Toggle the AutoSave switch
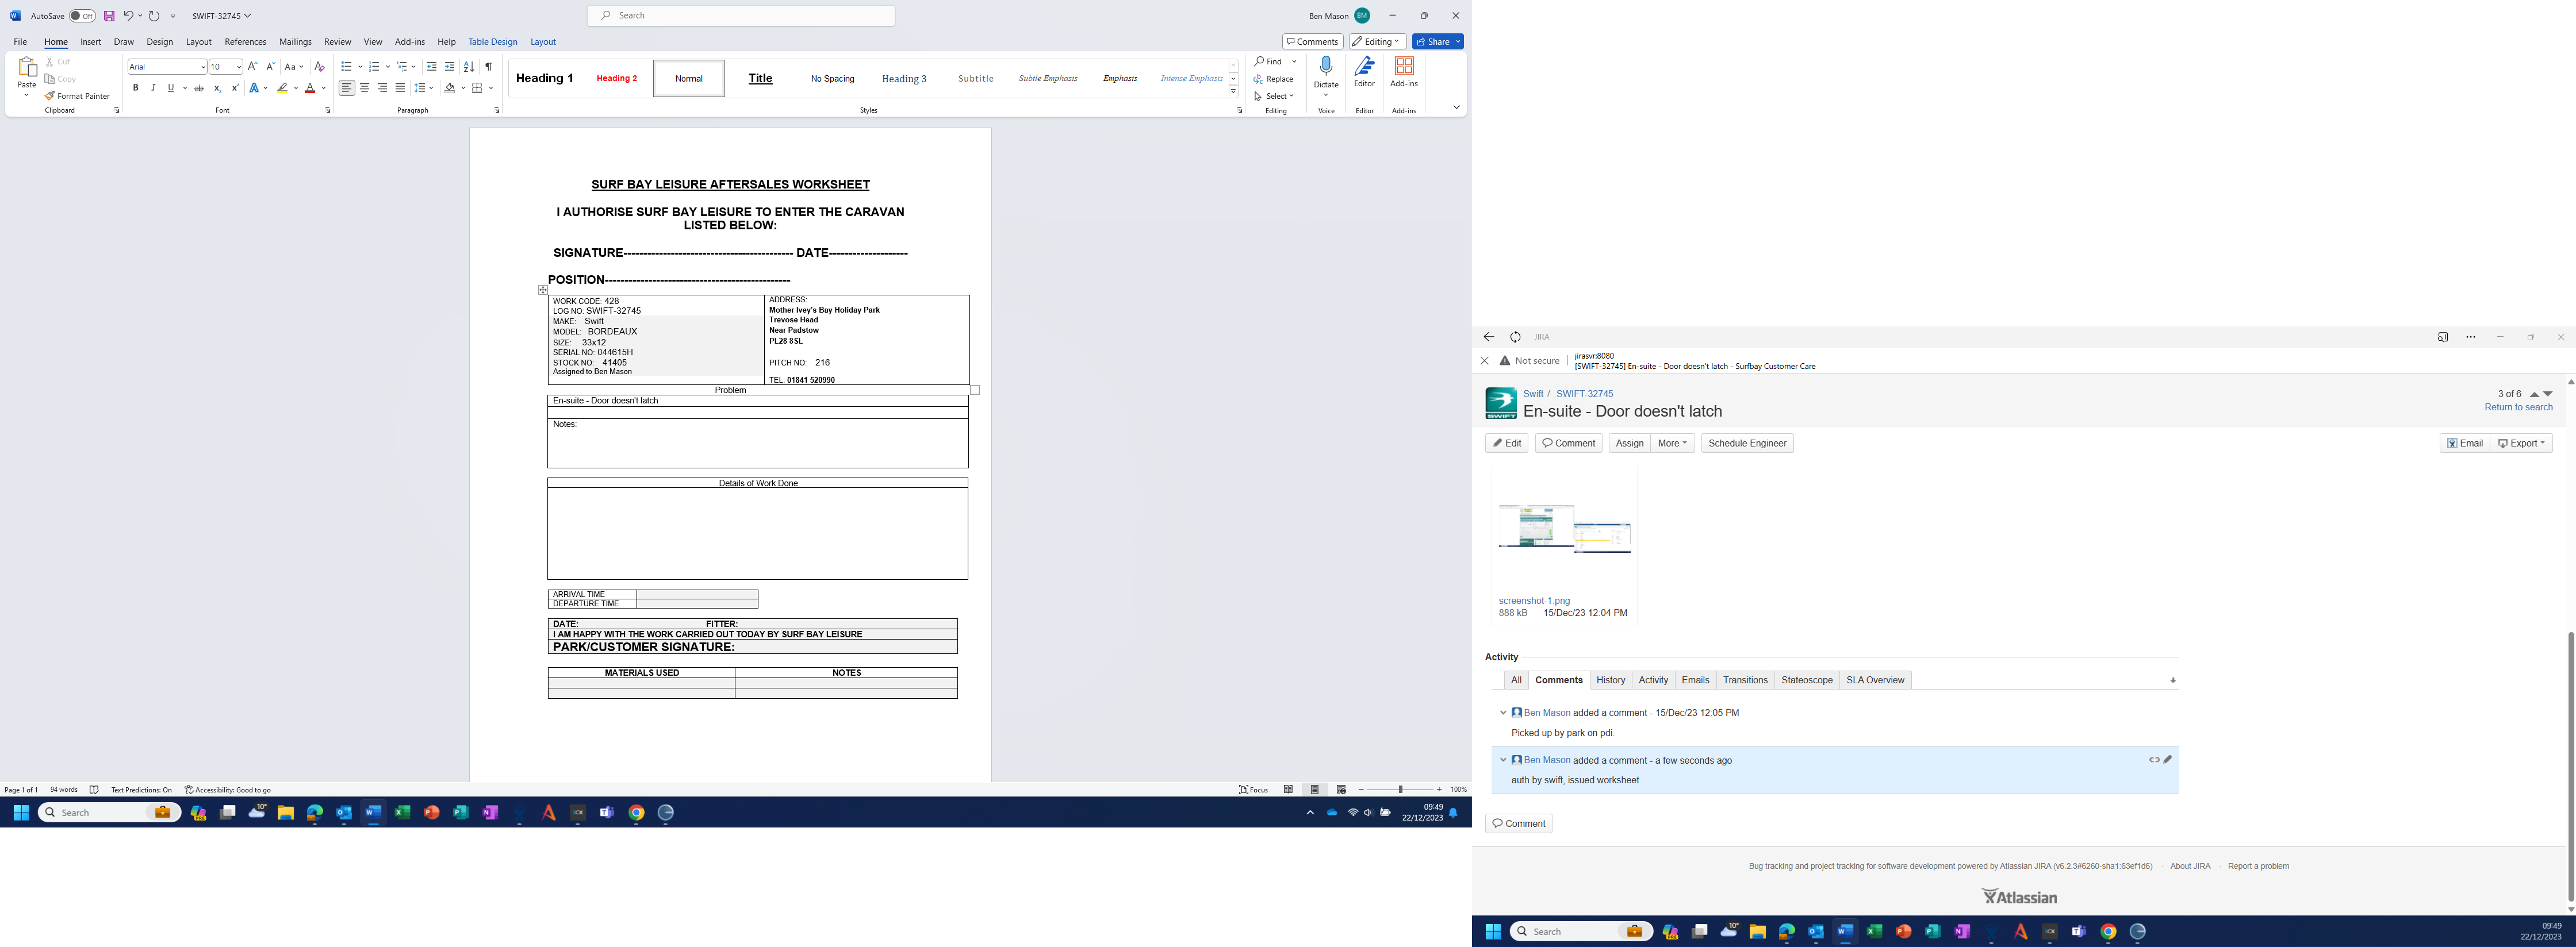The image size is (2576, 947). (82, 16)
